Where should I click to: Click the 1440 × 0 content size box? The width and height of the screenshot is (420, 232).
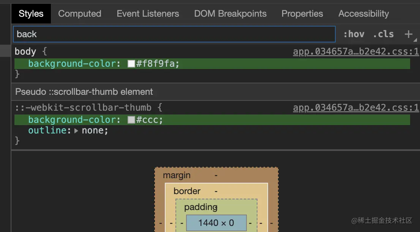coord(216,223)
